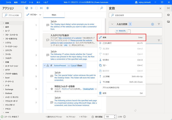Click the Stop flow square icon
Screen dimensions: 172x120
pos(37,8)
